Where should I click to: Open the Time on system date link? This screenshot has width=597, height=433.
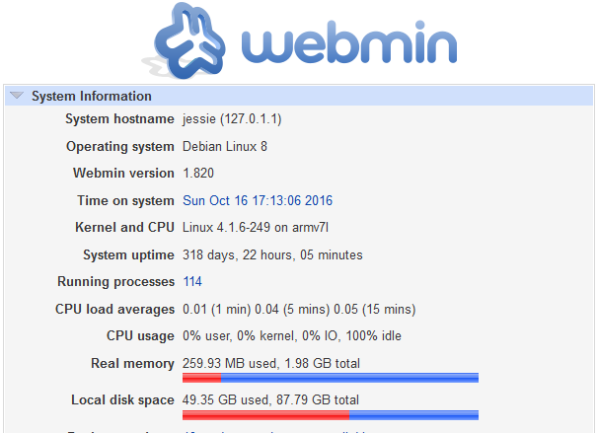click(258, 200)
